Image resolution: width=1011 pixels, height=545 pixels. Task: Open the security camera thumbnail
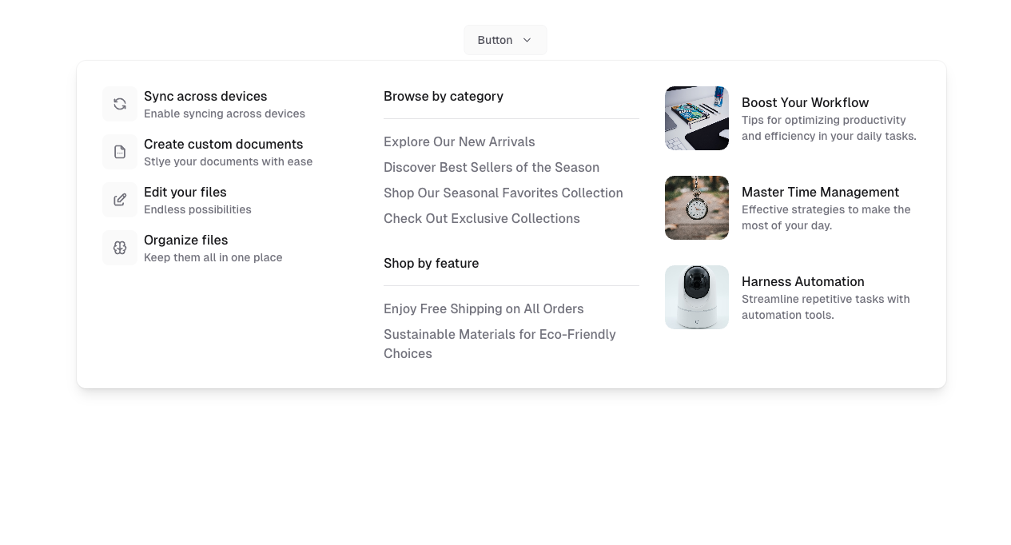(x=697, y=297)
